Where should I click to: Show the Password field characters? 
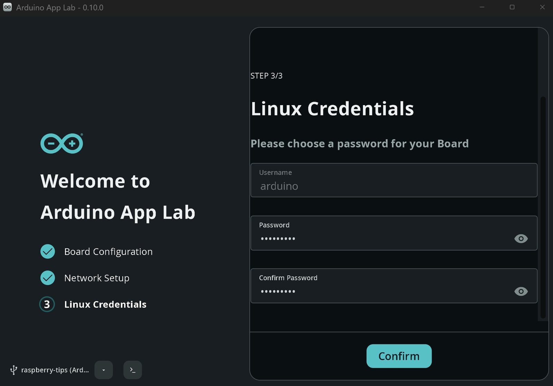click(521, 239)
